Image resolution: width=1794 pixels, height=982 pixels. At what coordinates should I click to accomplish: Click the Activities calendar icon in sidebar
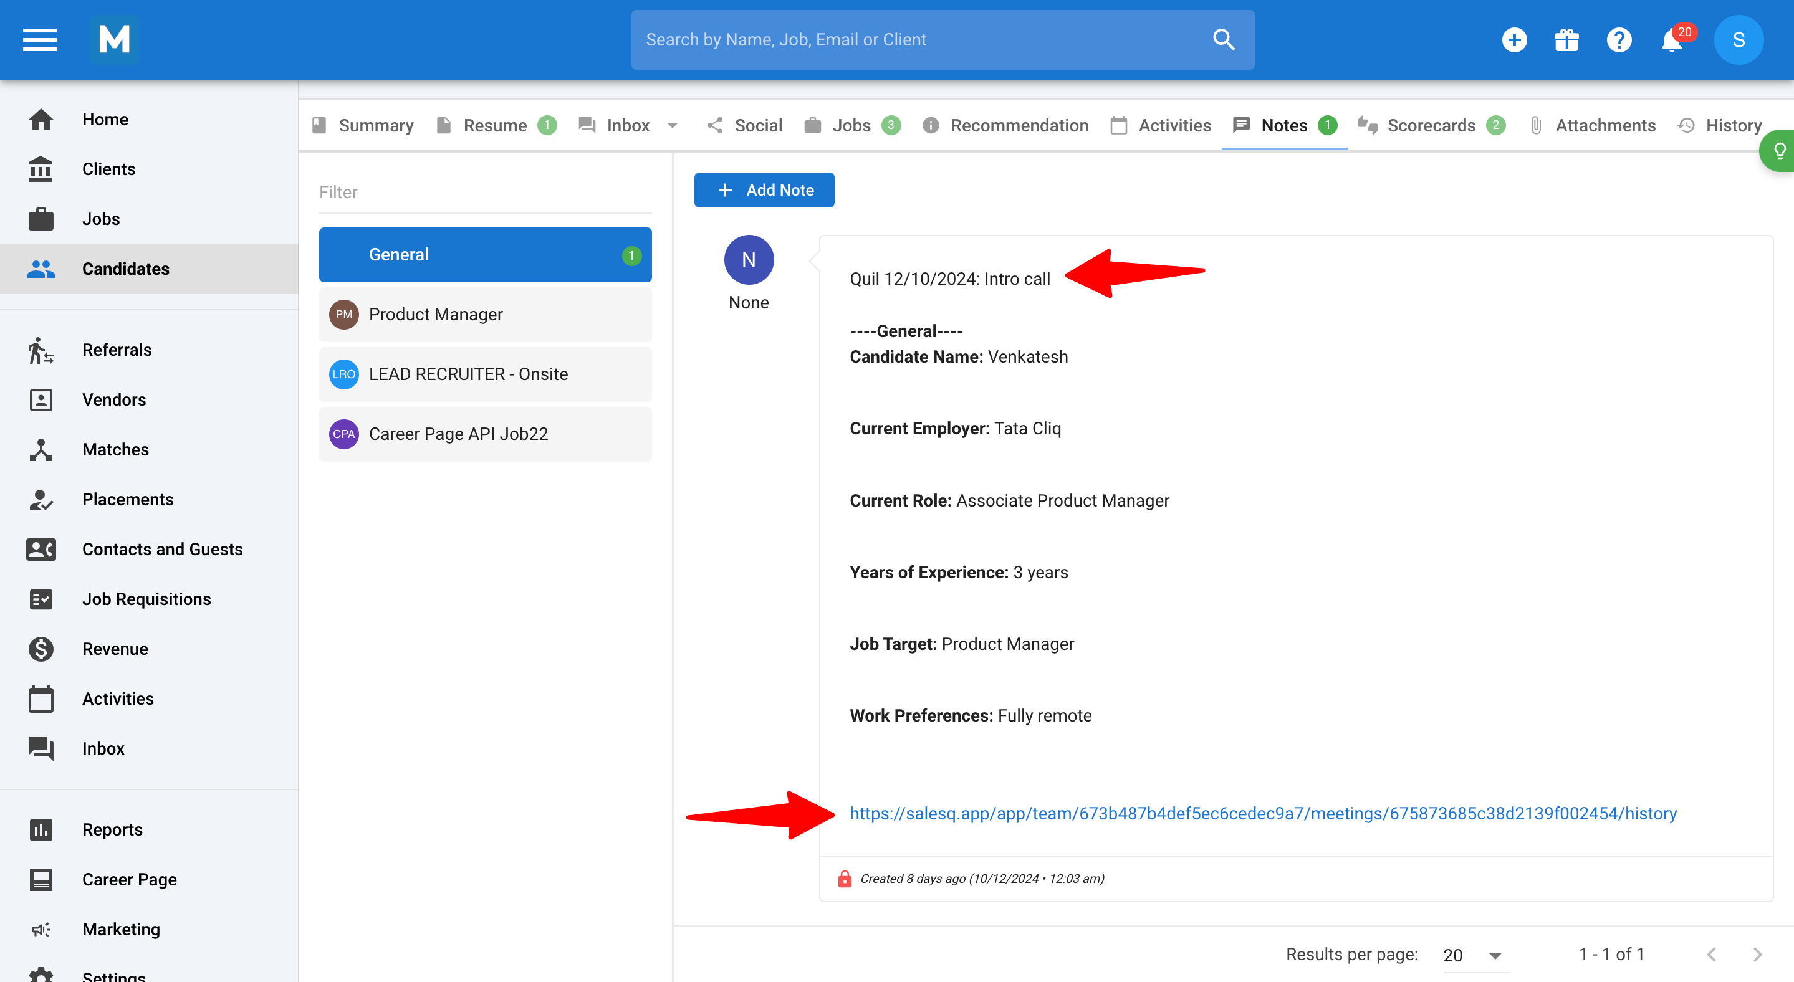(41, 698)
